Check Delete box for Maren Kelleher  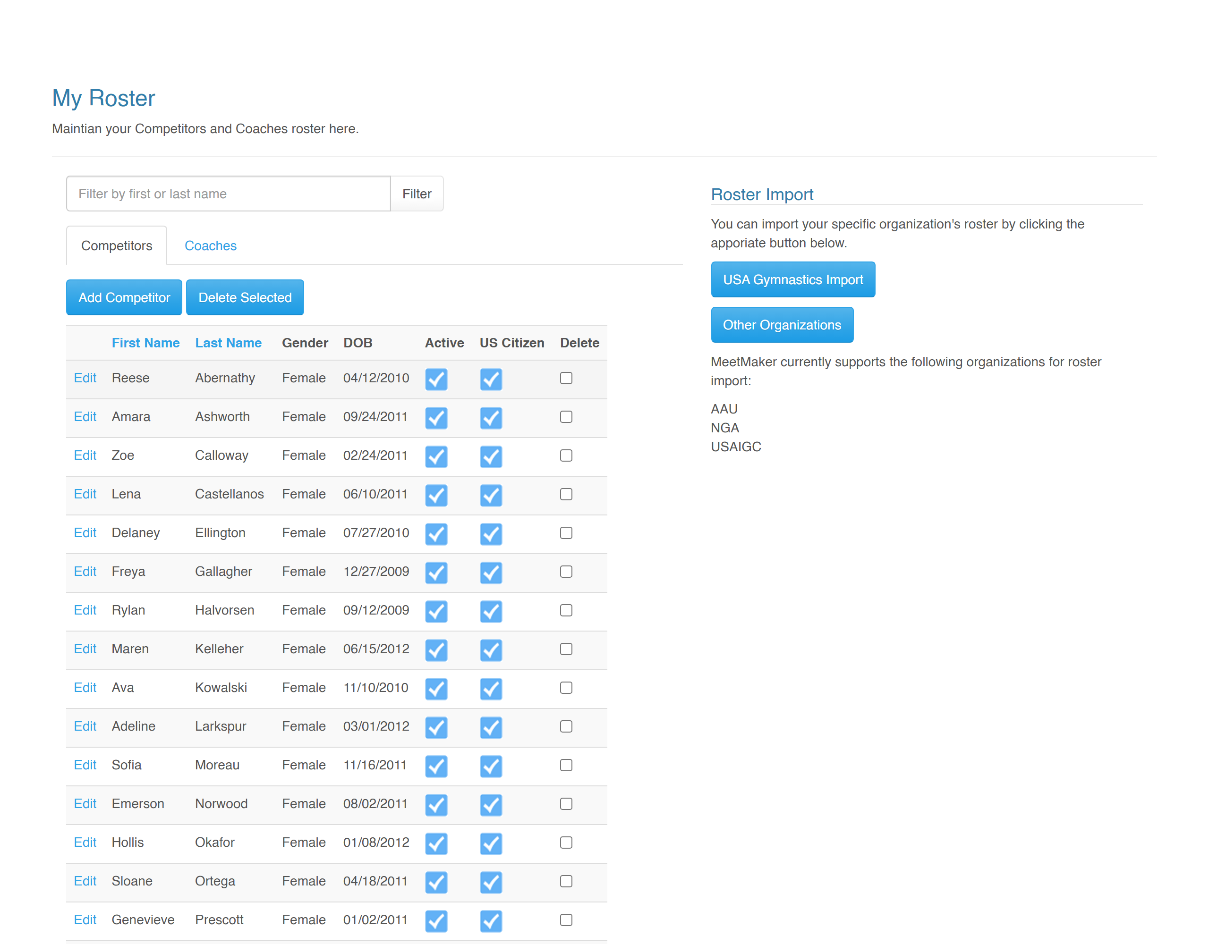pyautogui.click(x=566, y=649)
